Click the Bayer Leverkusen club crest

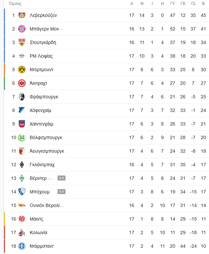[22, 15]
